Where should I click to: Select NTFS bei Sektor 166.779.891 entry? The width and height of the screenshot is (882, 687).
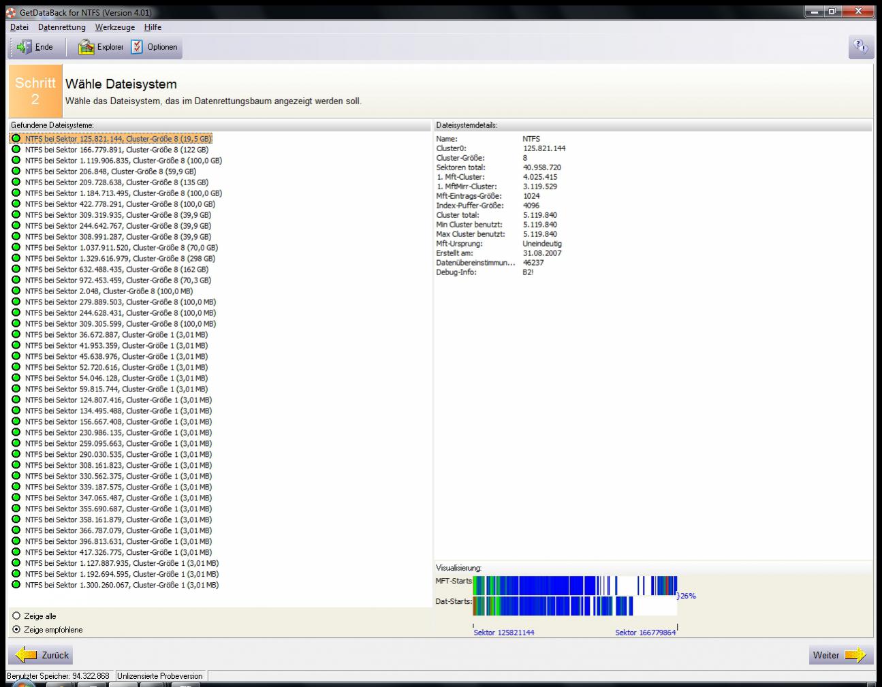pyautogui.click(x=110, y=150)
